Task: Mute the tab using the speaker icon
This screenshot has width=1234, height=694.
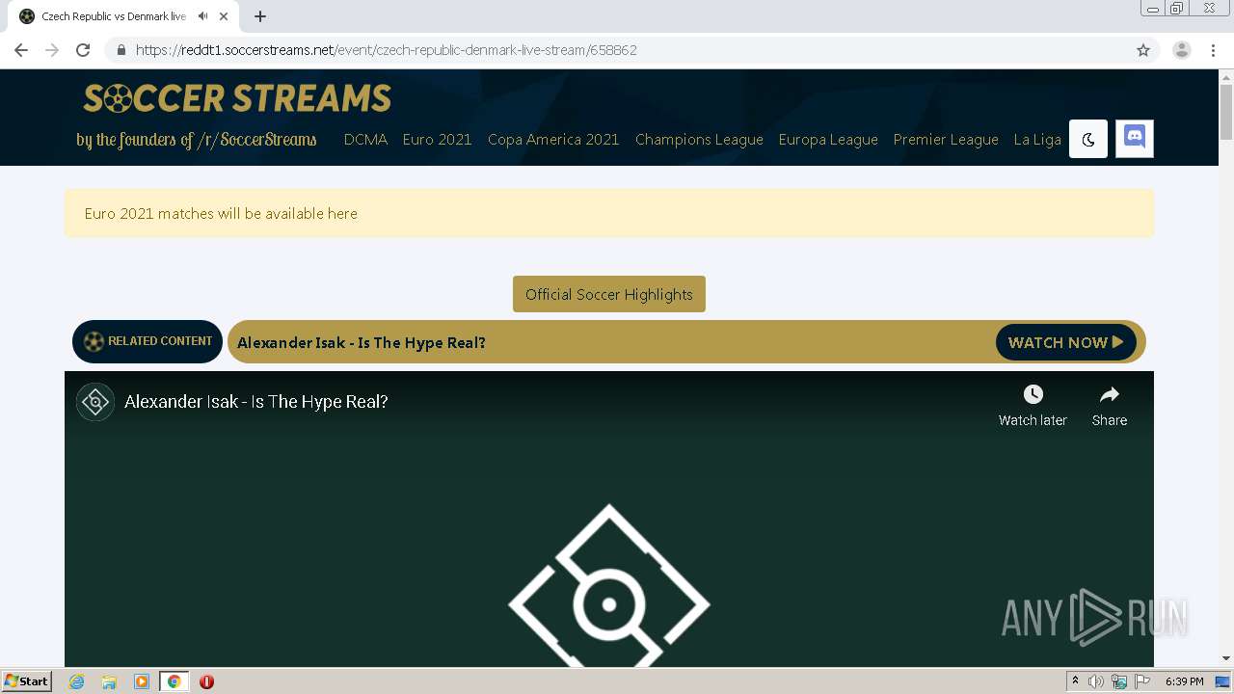Action: coord(202,16)
